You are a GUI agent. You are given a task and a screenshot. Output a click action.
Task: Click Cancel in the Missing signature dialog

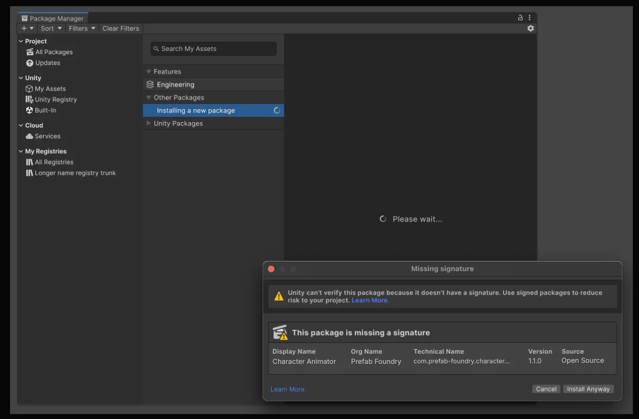(x=546, y=389)
